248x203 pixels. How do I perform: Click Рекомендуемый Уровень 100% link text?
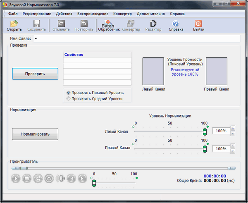pyautogui.click(x=185, y=72)
